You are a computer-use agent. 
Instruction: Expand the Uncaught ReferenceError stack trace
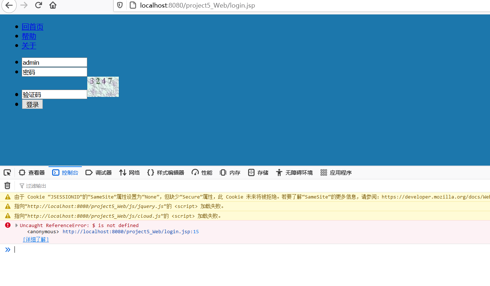click(x=17, y=225)
